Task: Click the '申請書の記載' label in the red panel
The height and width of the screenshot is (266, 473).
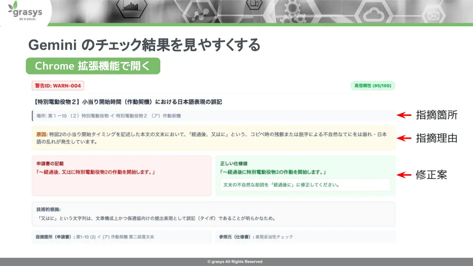Action: (x=50, y=164)
